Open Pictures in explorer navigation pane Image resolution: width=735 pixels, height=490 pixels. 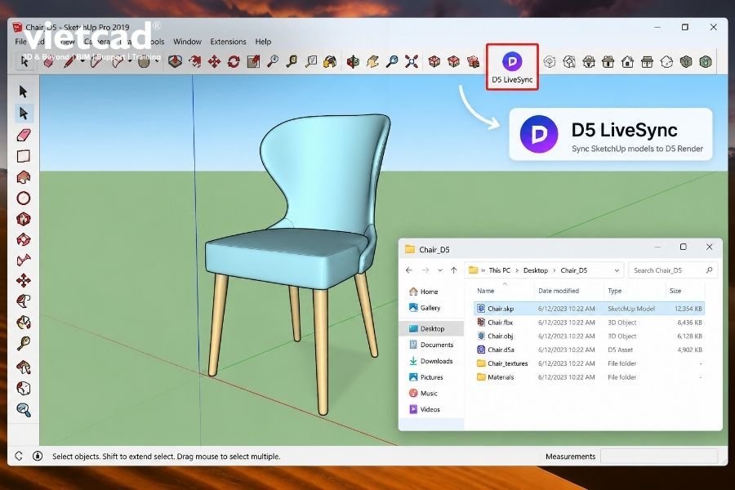(425, 377)
